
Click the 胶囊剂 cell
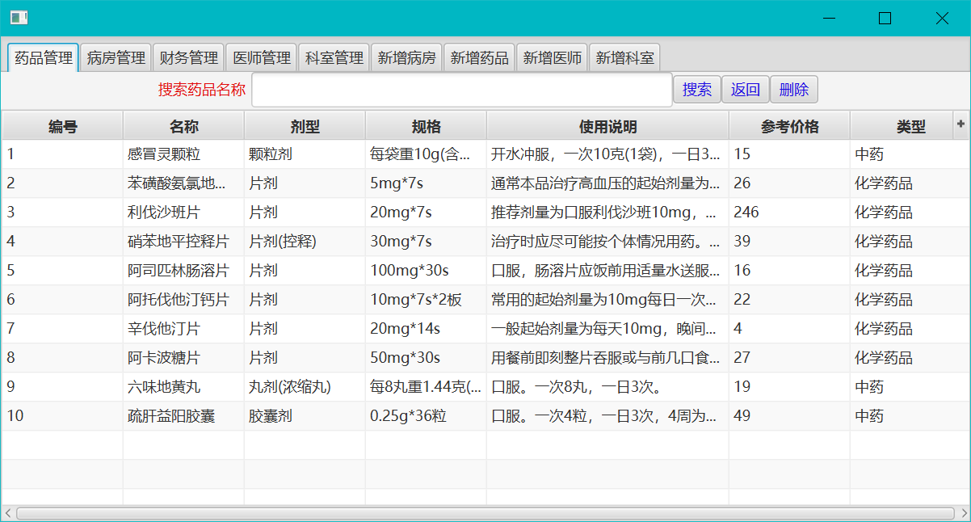(x=305, y=416)
